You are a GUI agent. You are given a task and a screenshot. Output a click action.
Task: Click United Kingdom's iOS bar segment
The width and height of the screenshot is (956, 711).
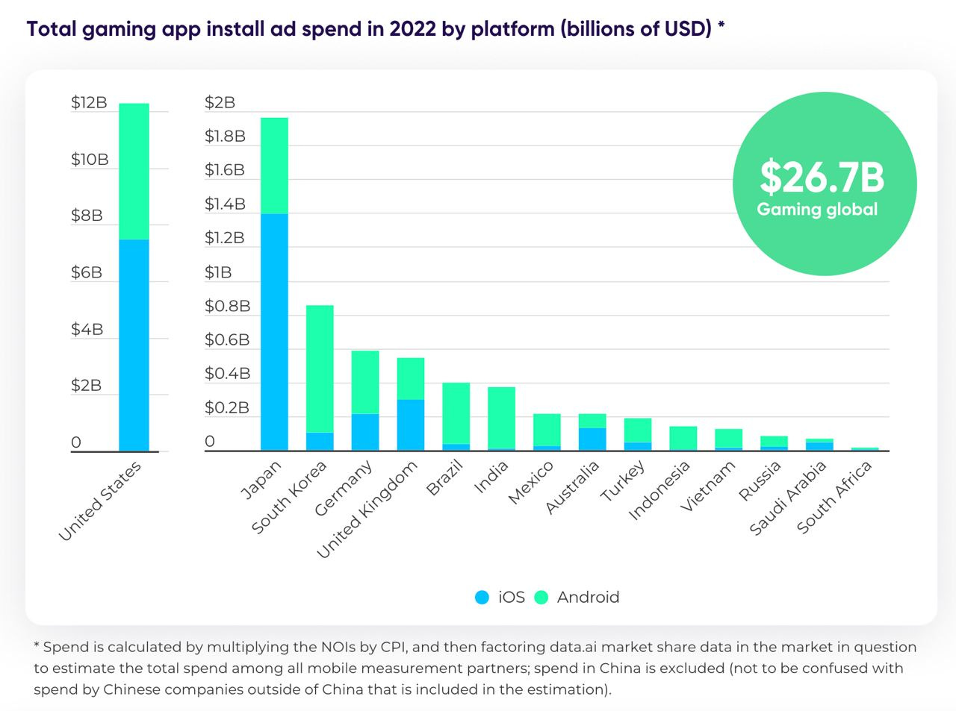[411, 425]
